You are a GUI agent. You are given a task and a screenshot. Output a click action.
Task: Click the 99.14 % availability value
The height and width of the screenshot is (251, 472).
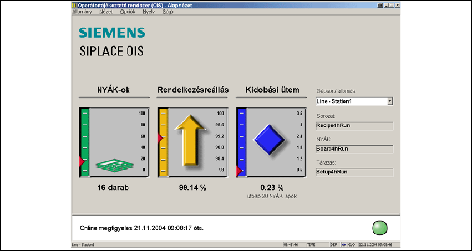pyautogui.click(x=192, y=188)
